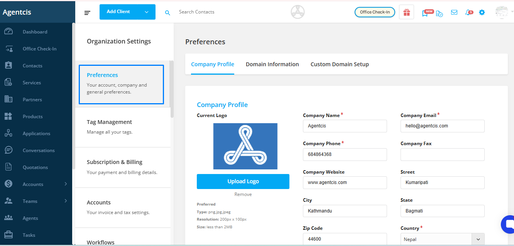
Task: Open the notifications bell icon
Action: pos(468,12)
